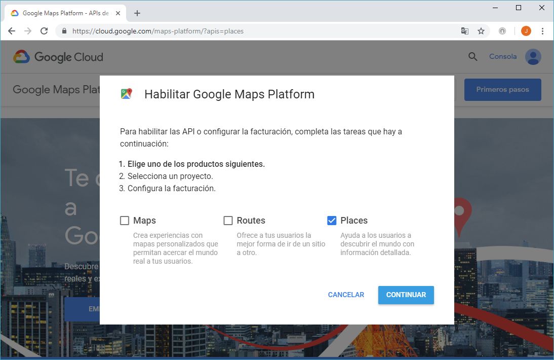Click the CONTINUAR button
The image size is (554, 360).
click(406, 295)
